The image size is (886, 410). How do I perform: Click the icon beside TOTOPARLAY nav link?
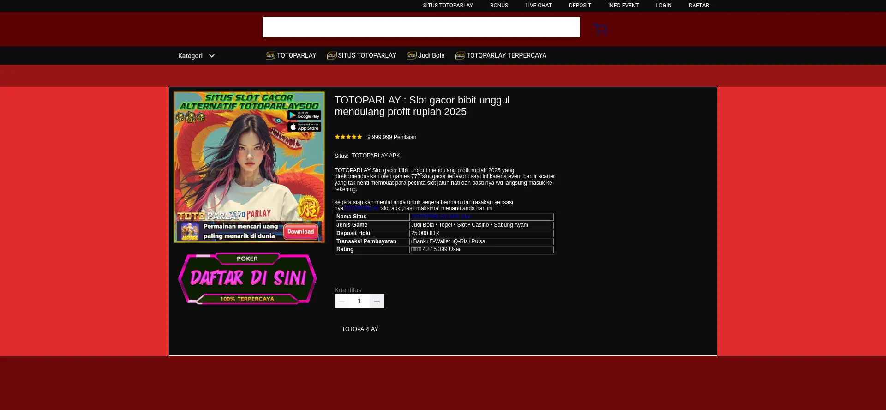tap(270, 55)
